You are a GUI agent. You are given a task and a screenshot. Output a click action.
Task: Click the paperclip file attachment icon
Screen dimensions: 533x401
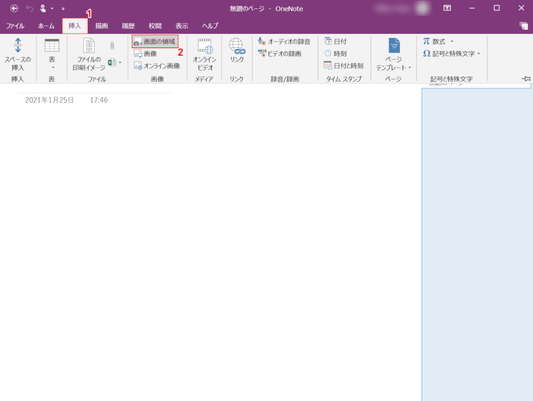112,46
